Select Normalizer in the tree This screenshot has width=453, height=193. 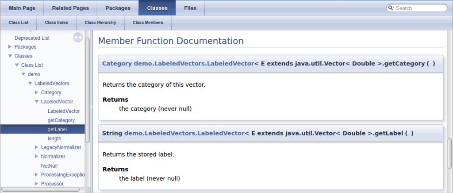click(53, 156)
